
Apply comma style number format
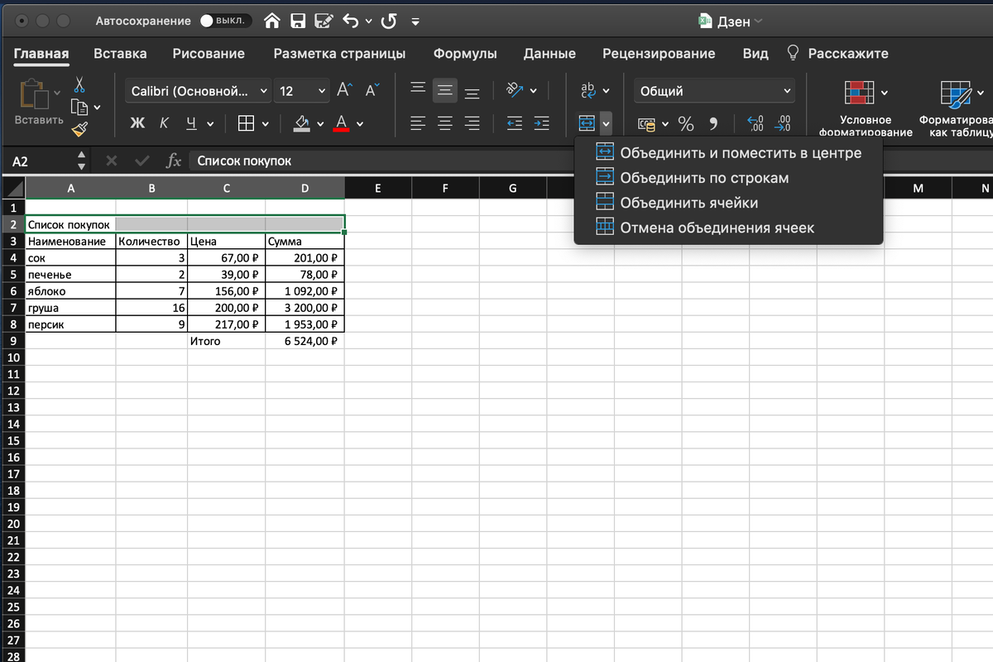click(713, 123)
